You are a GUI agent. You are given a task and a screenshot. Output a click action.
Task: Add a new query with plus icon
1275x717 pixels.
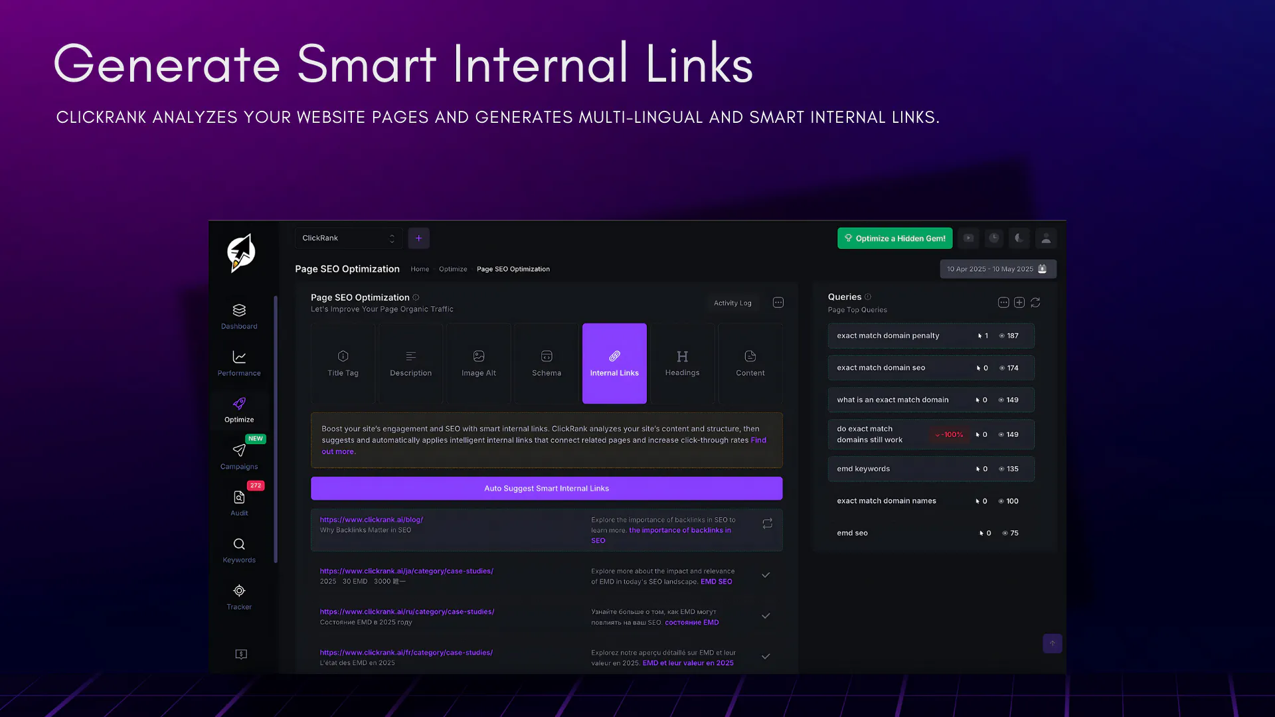coord(1019,303)
